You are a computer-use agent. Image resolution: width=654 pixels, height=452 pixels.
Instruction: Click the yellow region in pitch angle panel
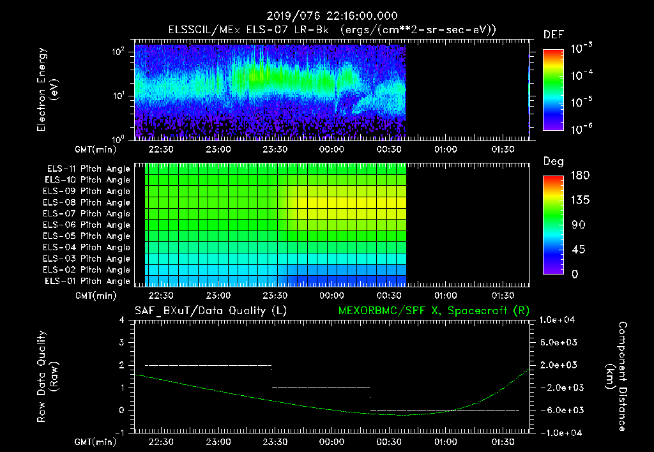click(351, 202)
